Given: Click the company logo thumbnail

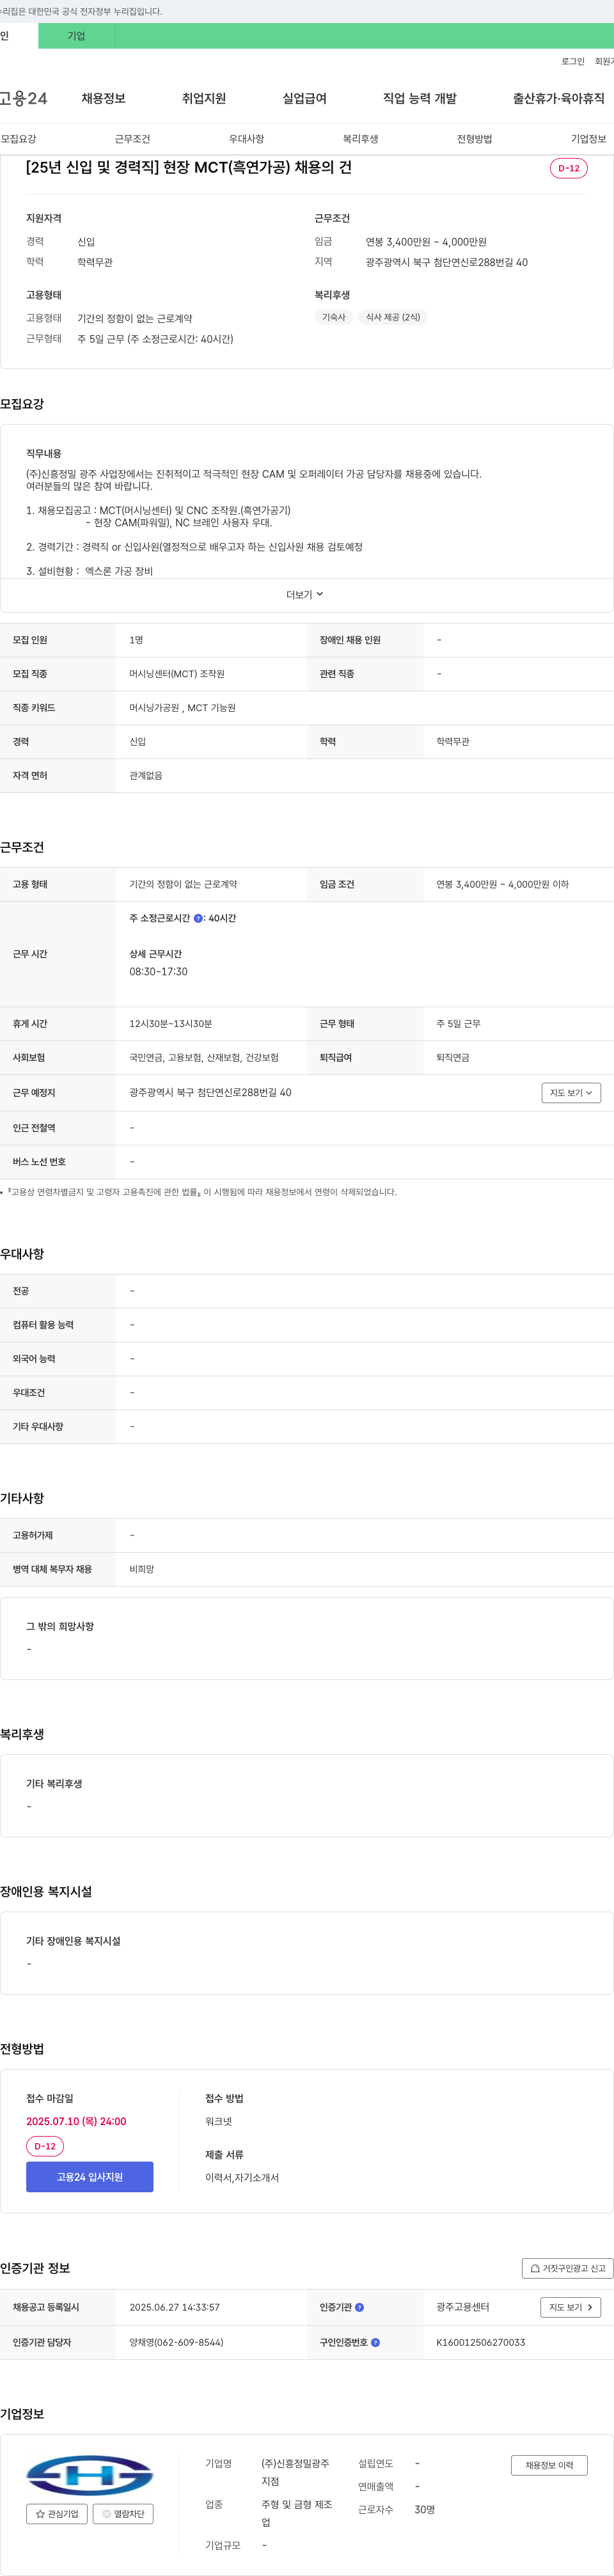Looking at the screenshot, I should click(89, 2475).
